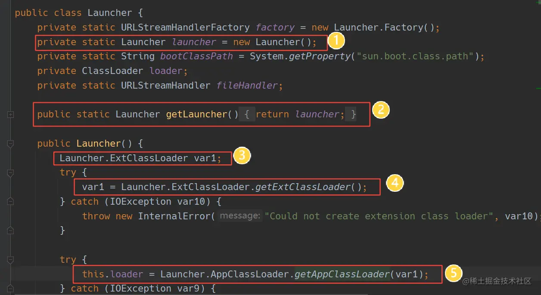Click the italic factory field name
This screenshot has height=295, width=541.
(275, 28)
